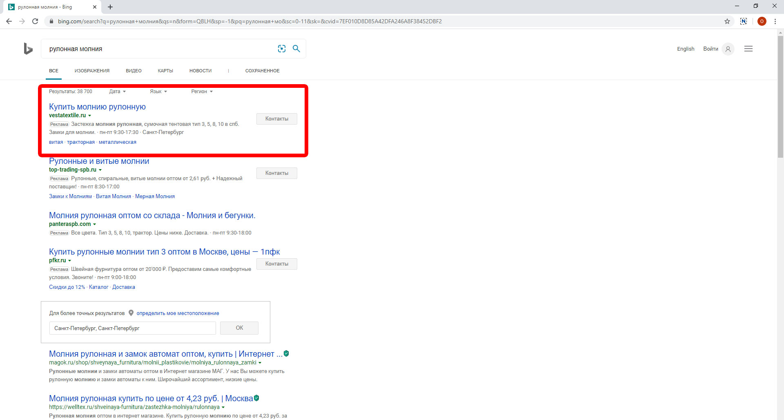Image resolution: width=784 pixels, height=420 pixels.
Task: Open тракторная sublink
Action: click(x=81, y=142)
